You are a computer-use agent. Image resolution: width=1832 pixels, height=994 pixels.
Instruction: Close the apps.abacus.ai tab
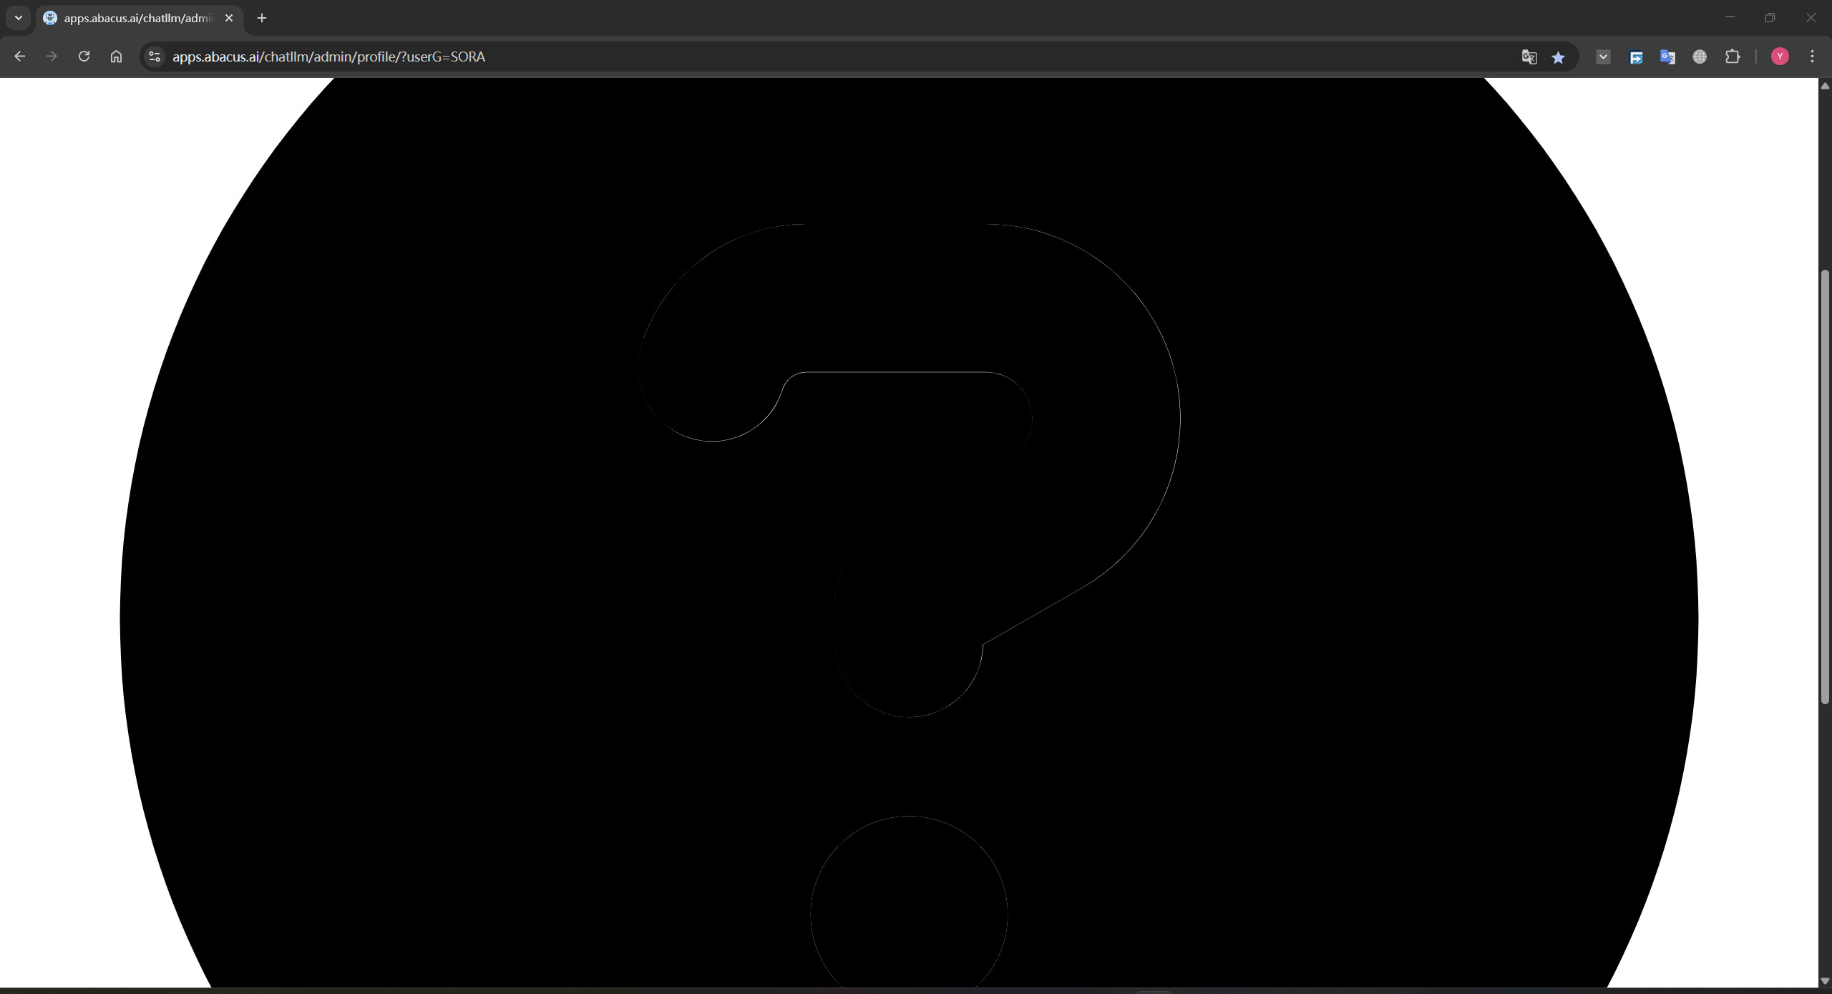[229, 18]
